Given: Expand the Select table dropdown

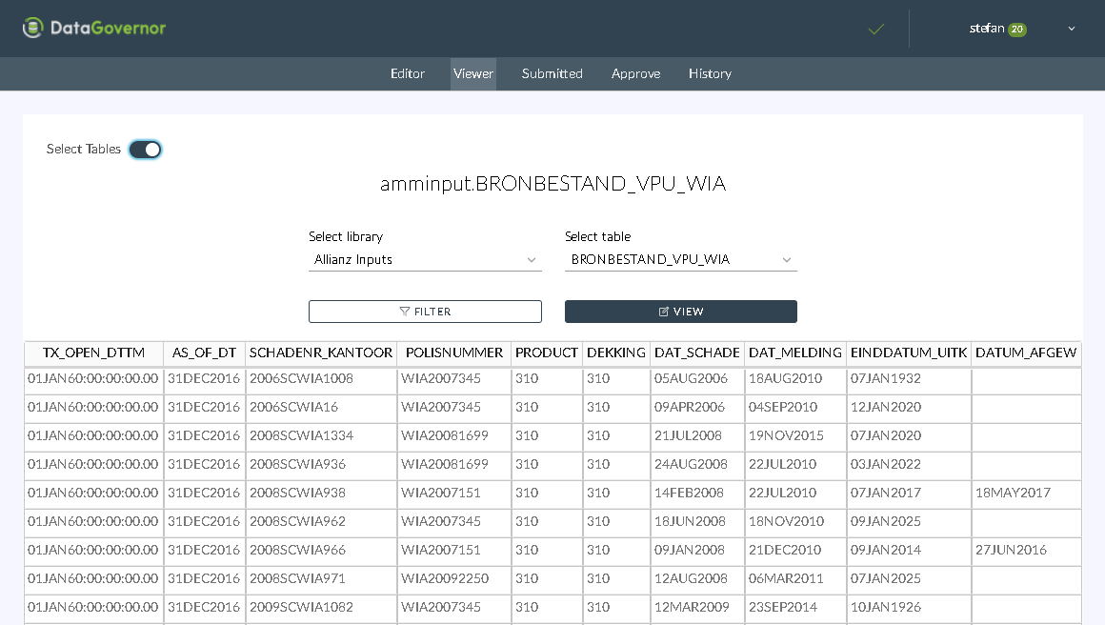Looking at the screenshot, I should coord(680,259).
